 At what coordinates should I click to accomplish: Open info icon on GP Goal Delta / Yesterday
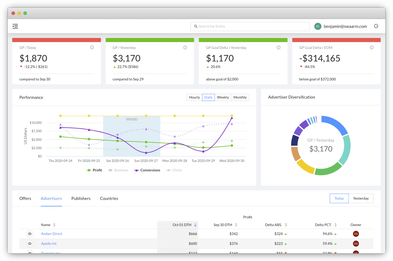(x=278, y=47)
